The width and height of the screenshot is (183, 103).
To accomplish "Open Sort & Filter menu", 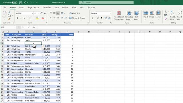I will click(x=173, y=15).
